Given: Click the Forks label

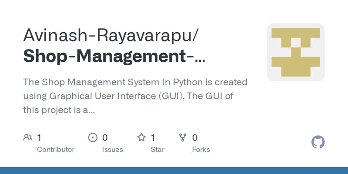Looking at the screenshot, I should (201, 150).
